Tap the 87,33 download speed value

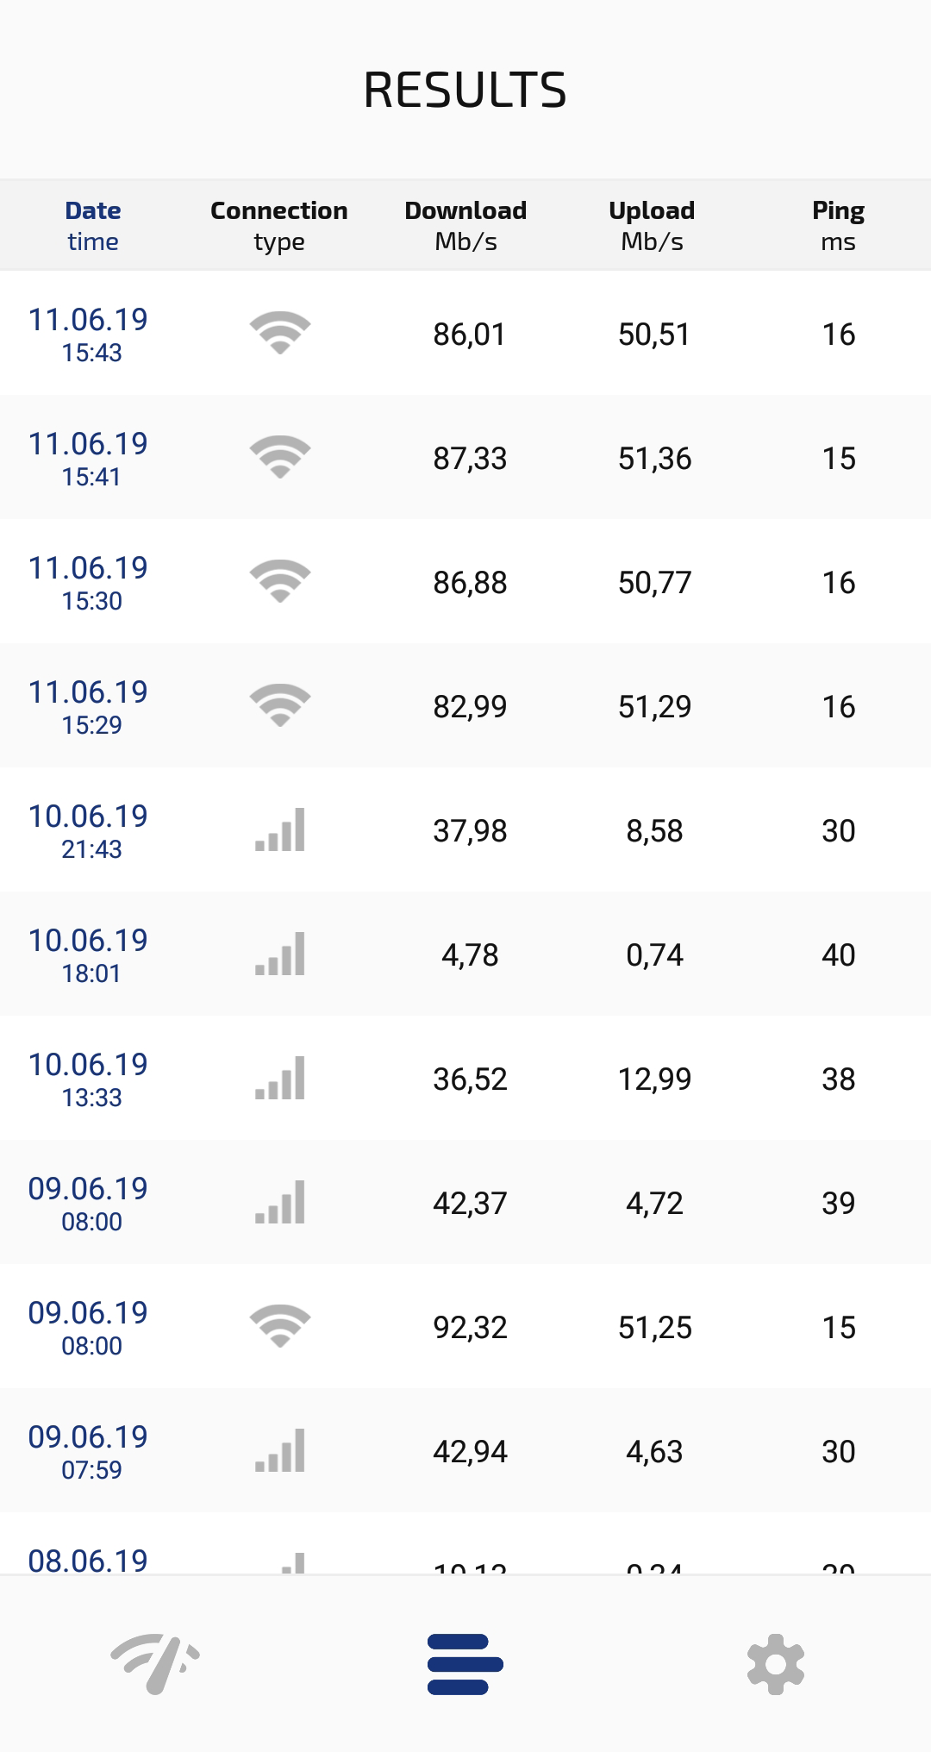pos(470,459)
